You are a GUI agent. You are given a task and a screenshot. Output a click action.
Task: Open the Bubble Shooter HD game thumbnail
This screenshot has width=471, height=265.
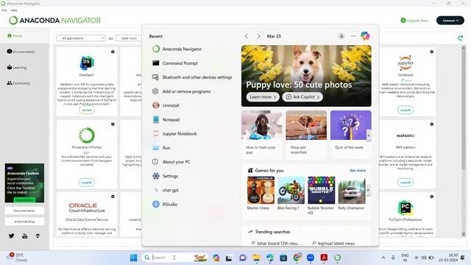click(321, 190)
